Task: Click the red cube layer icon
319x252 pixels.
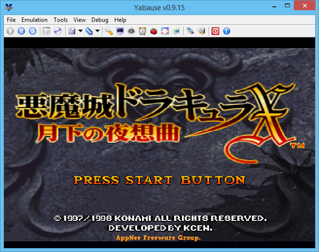Action: 154,31
